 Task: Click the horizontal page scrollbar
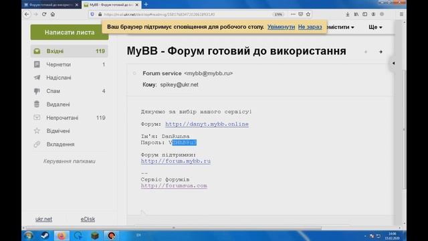coord(174,228)
